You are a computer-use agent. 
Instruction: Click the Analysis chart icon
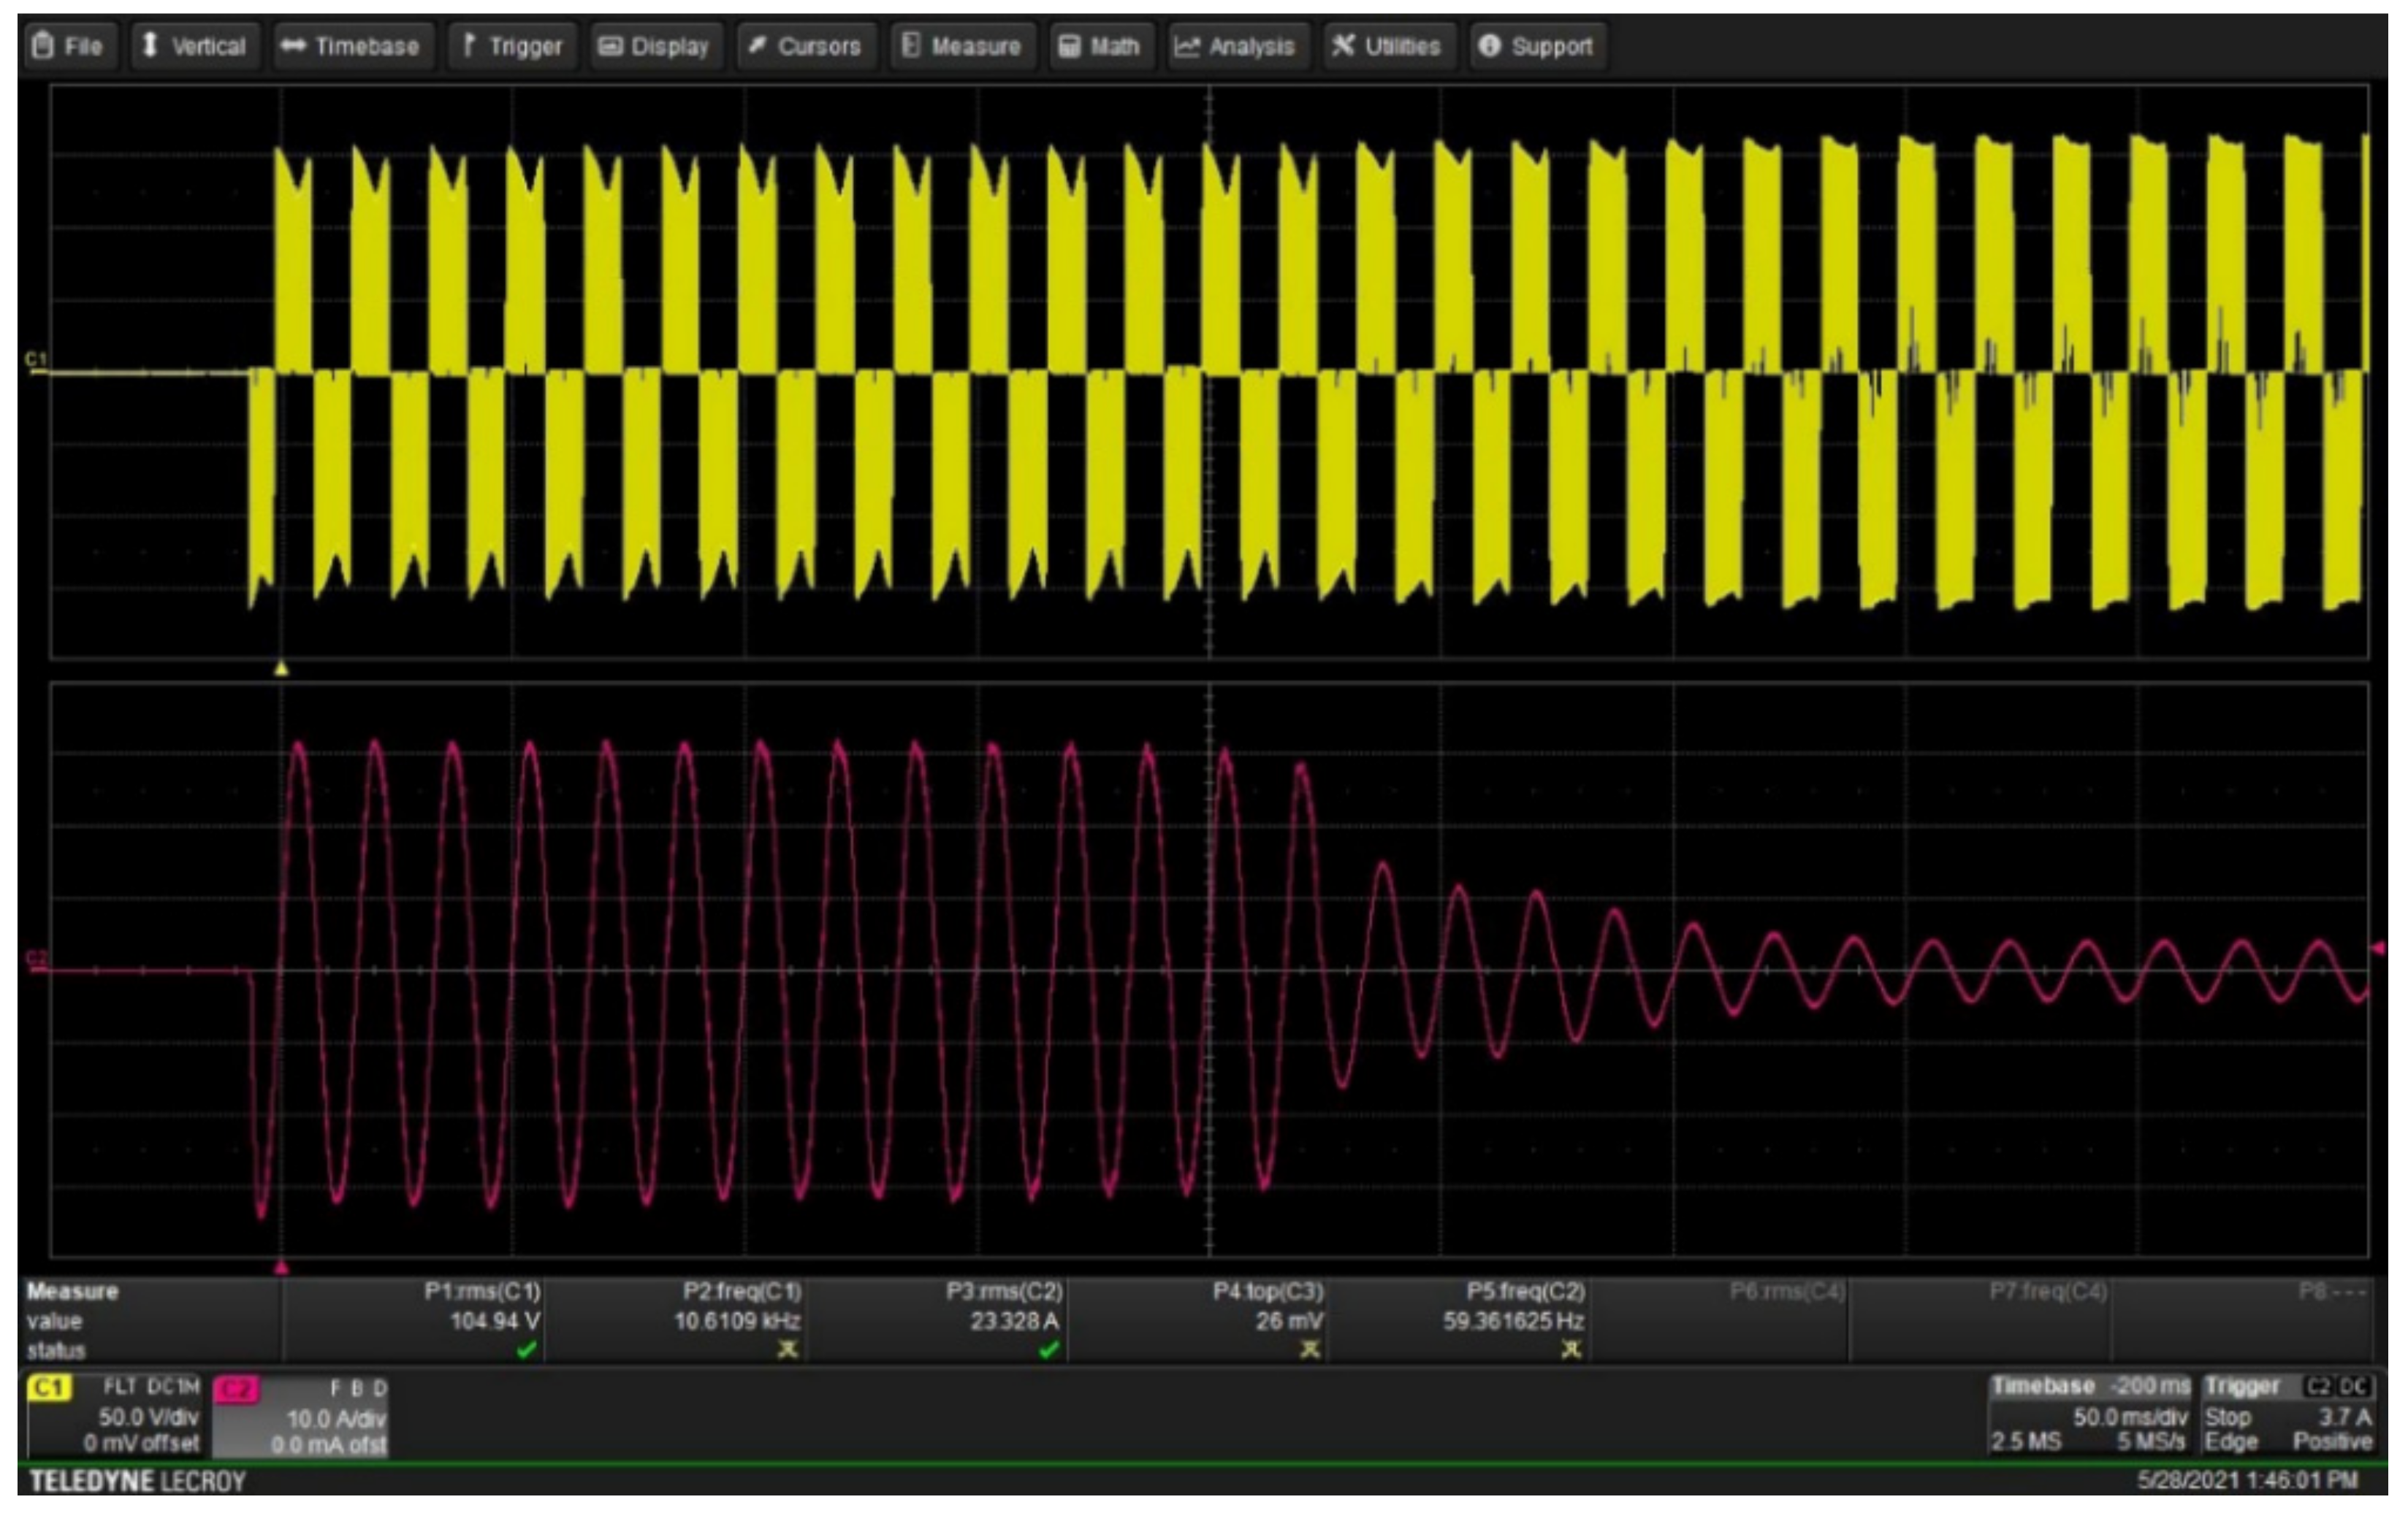click(x=1186, y=46)
